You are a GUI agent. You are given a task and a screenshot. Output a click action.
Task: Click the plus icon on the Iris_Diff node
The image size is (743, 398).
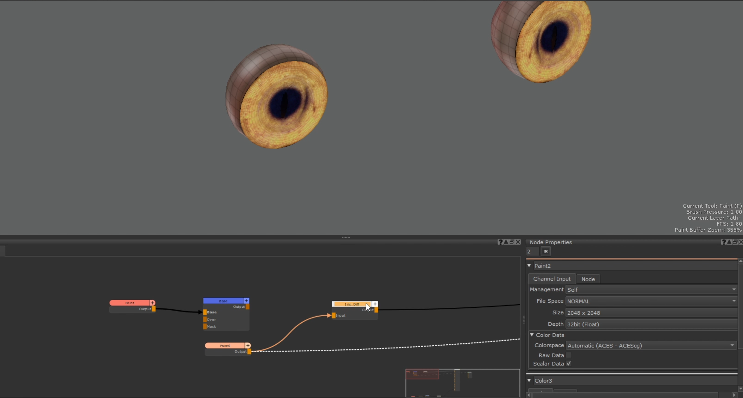(x=375, y=304)
